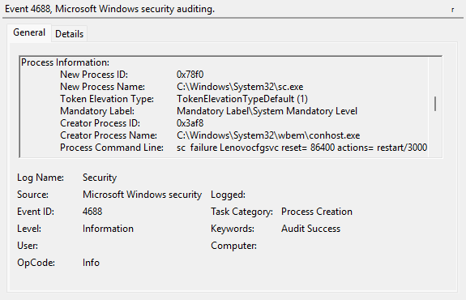This screenshot has height=300, width=466.
Task: Click the Keywords value Audit Success
Action: point(311,229)
